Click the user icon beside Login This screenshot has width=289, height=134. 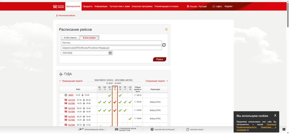214,6
